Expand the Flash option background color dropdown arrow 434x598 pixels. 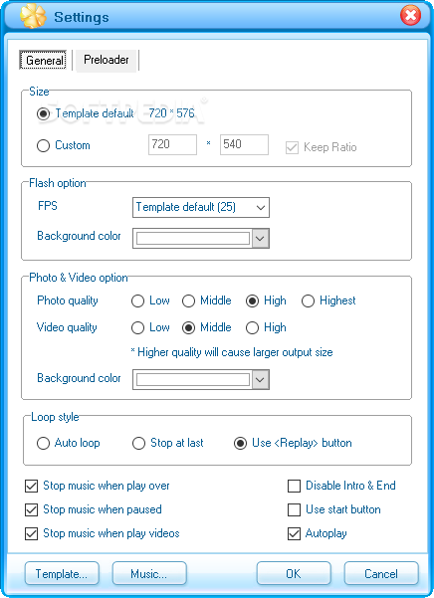pyautogui.click(x=261, y=239)
